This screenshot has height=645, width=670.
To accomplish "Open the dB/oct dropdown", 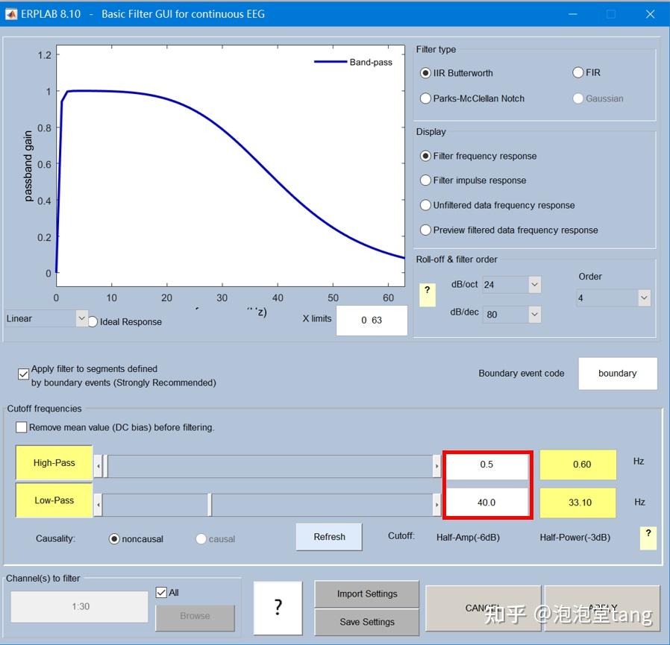I will (512, 285).
